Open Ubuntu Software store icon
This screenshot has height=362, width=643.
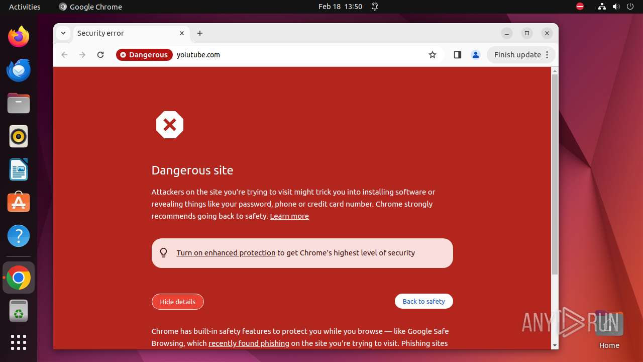[x=19, y=203]
